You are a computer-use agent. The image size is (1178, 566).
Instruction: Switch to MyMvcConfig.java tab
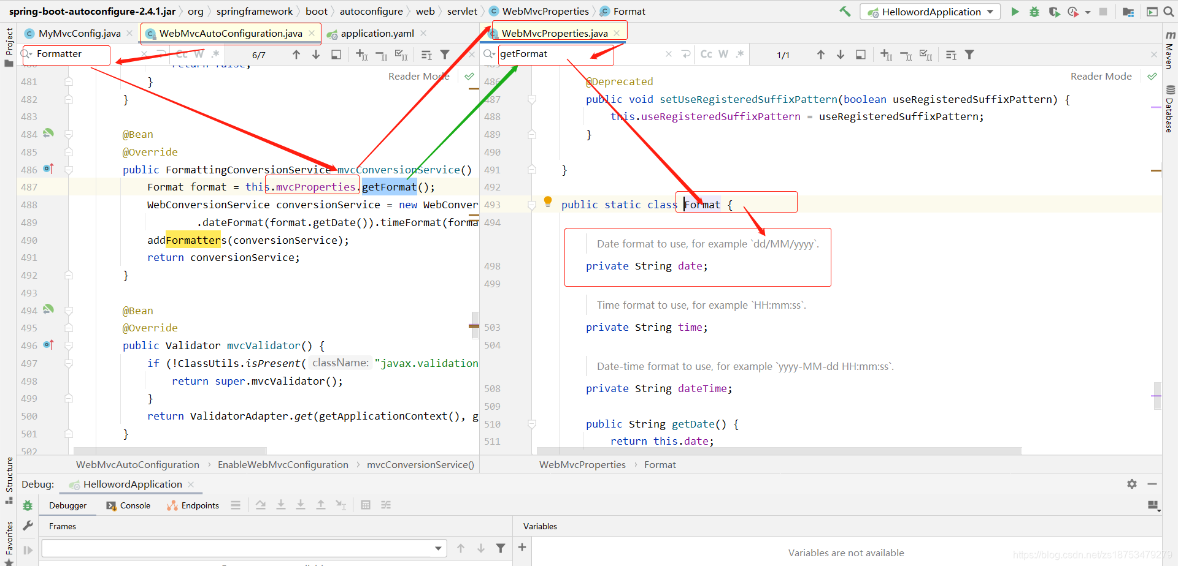coord(79,34)
